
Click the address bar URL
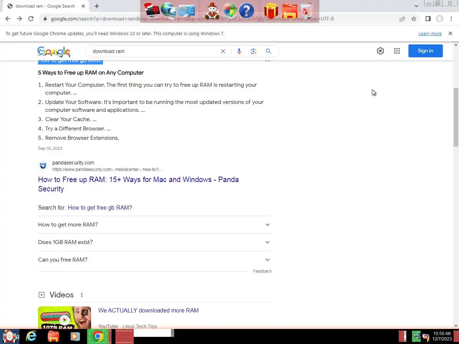click(192, 19)
